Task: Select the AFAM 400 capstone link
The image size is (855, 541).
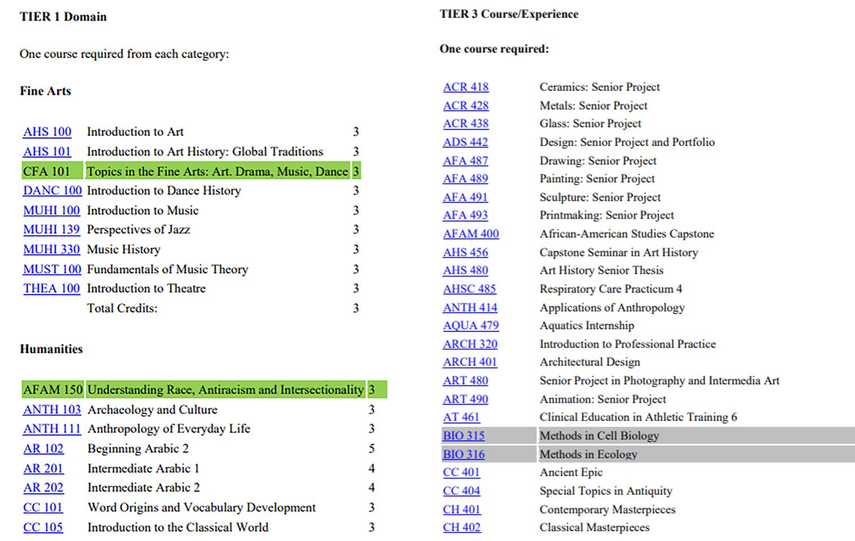Action: (471, 234)
